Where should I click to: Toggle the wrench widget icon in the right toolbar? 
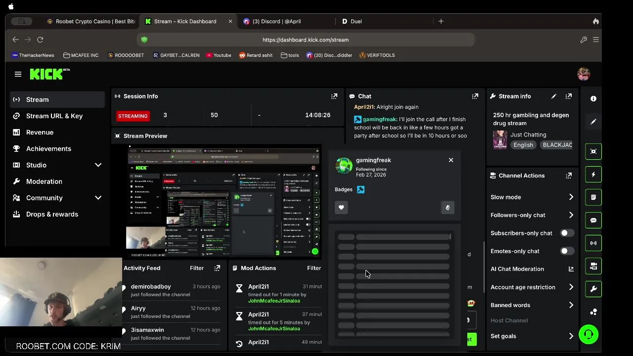593,289
